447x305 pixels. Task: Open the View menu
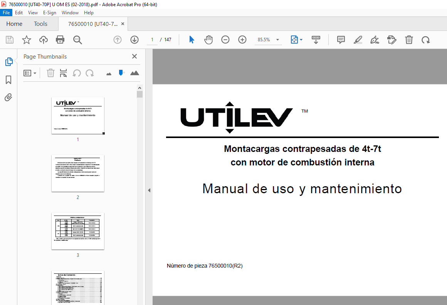(x=33, y=13)
